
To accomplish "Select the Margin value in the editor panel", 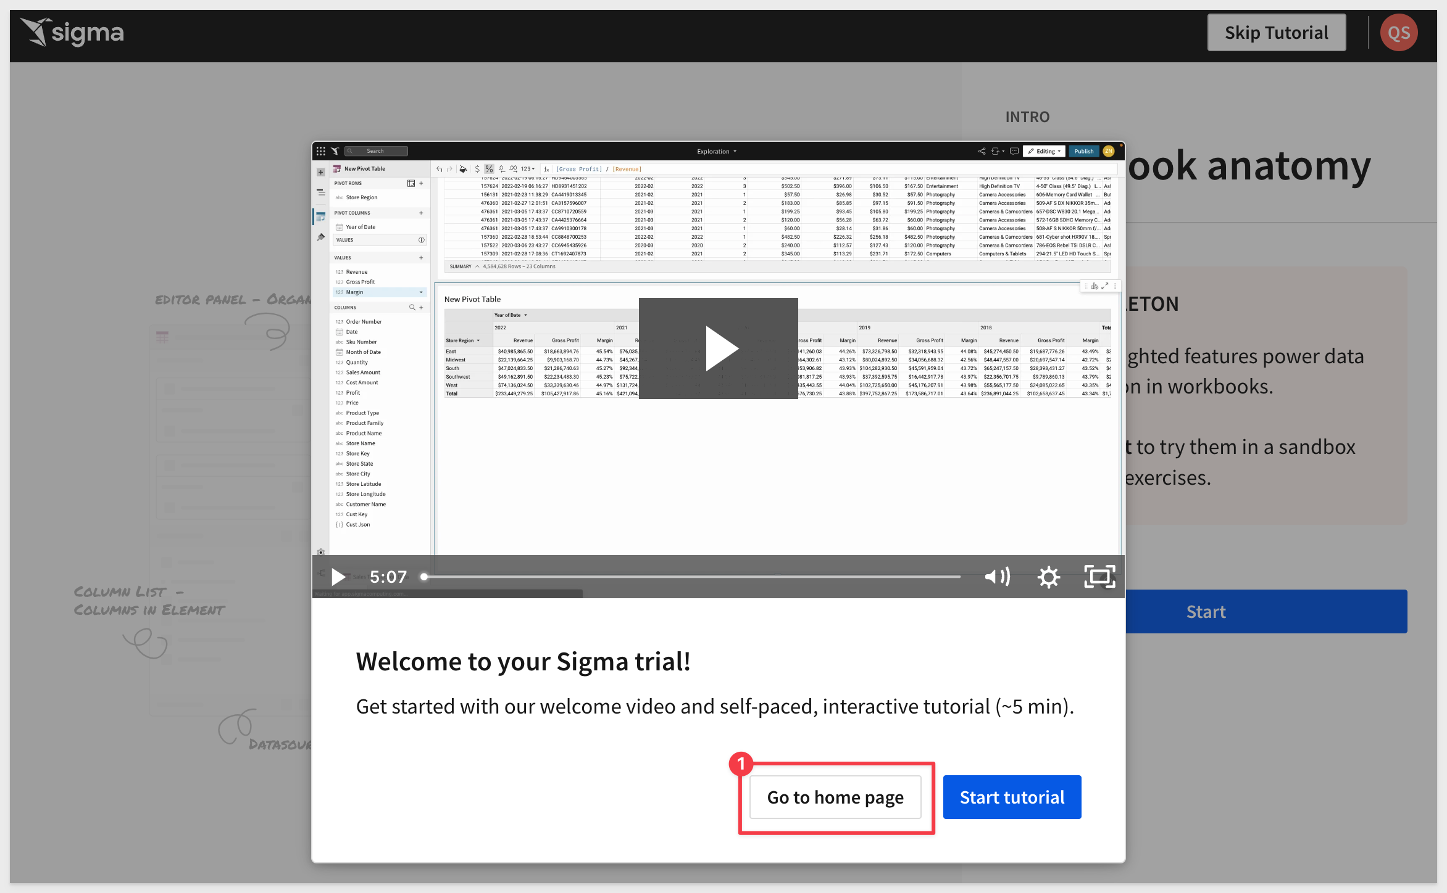I will click(x=379, y=292).
